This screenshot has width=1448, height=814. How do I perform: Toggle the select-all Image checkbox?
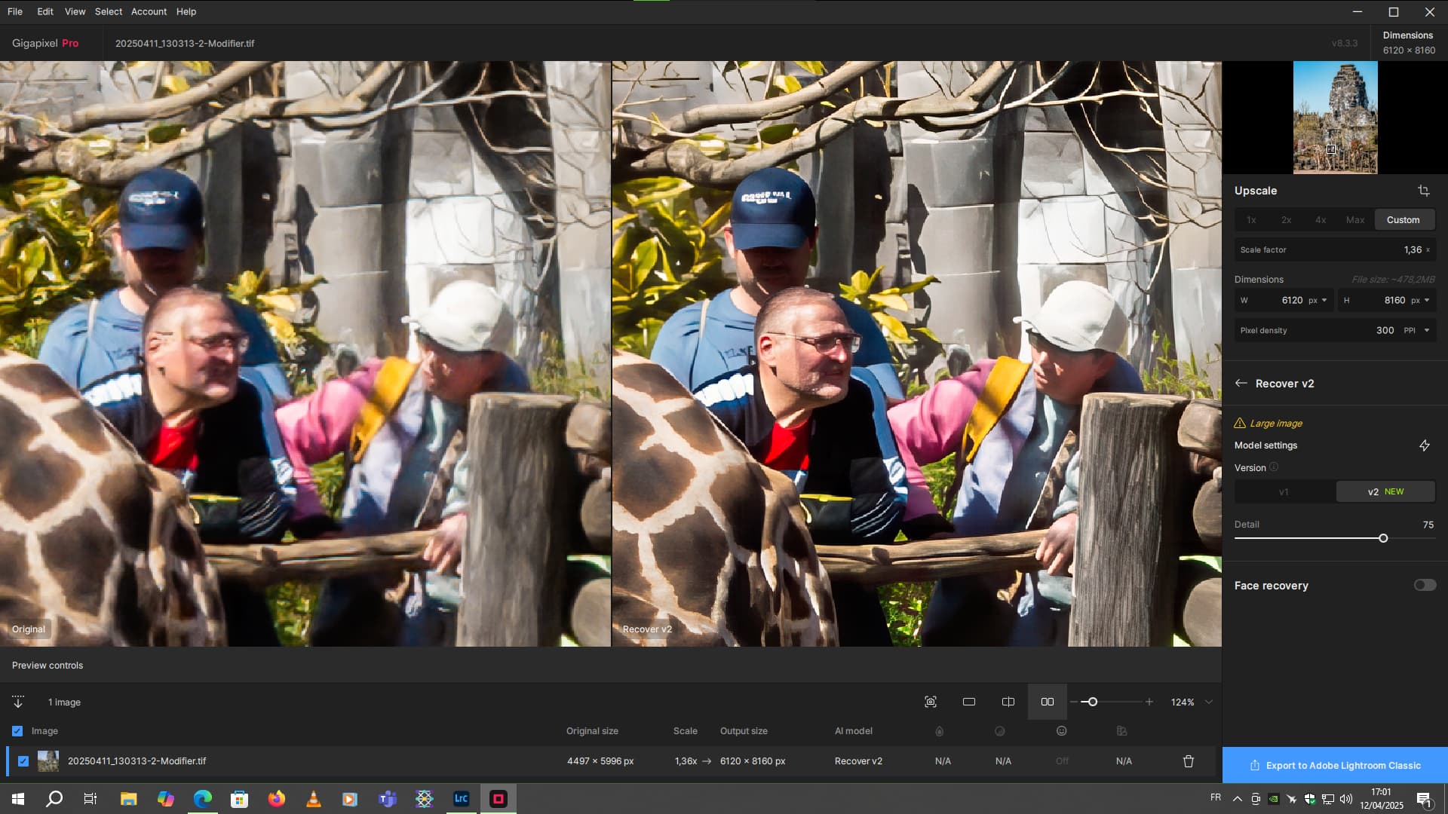(17, 731)
